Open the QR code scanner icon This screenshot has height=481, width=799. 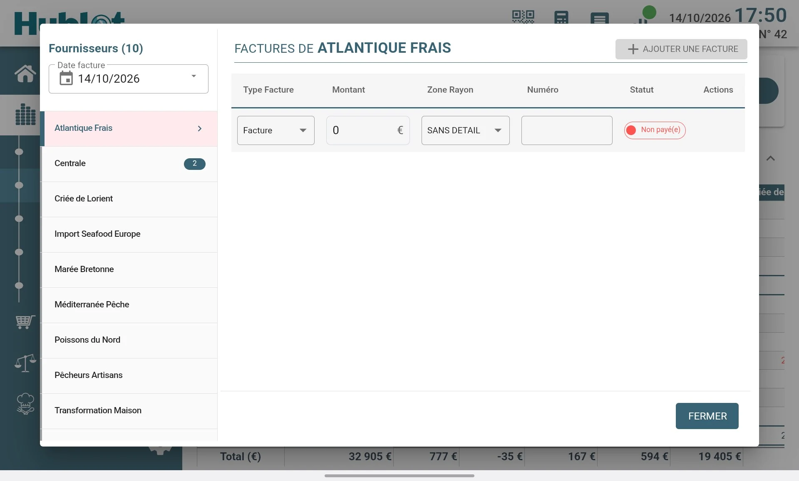click(523, 17)
